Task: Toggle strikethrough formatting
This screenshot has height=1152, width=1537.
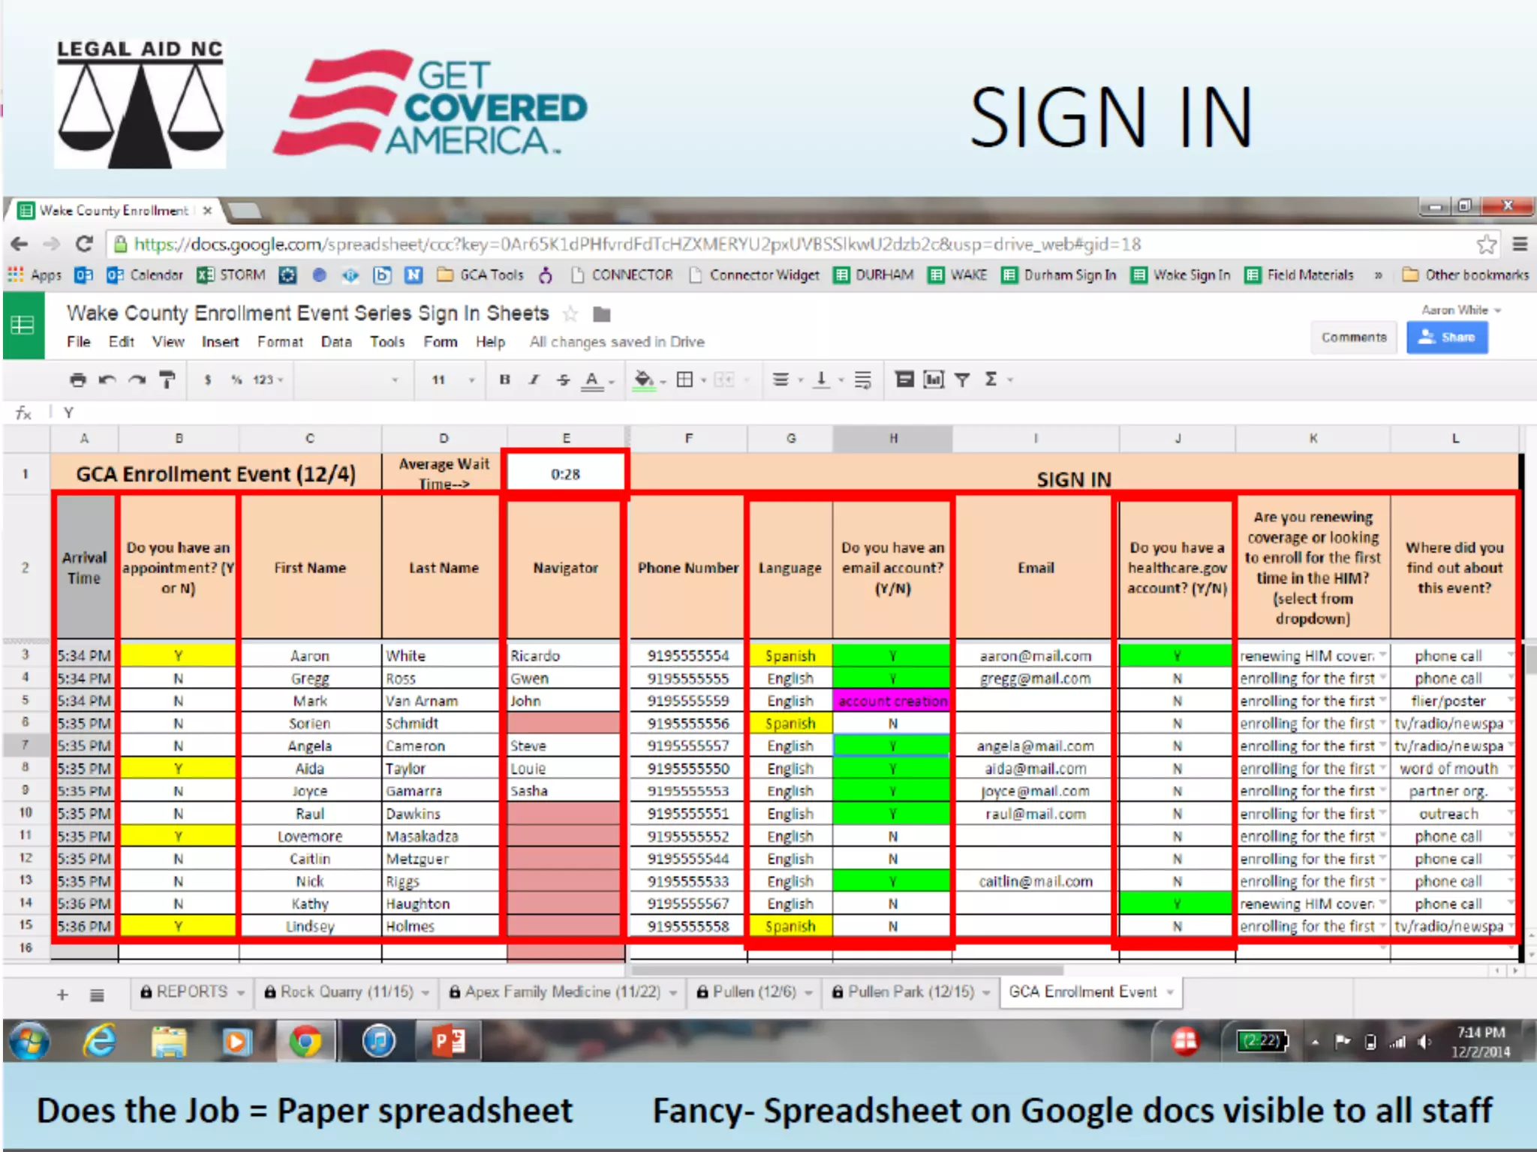Action: [563, 379]
